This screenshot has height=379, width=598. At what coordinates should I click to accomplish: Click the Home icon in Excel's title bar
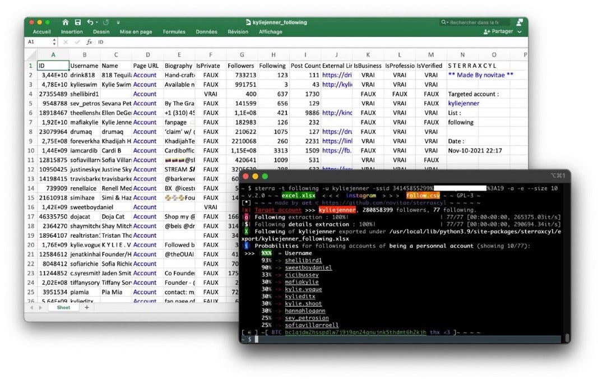coord(66,22)
